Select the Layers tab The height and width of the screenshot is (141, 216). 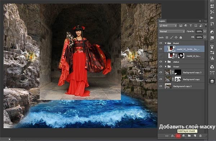[162, 21]
